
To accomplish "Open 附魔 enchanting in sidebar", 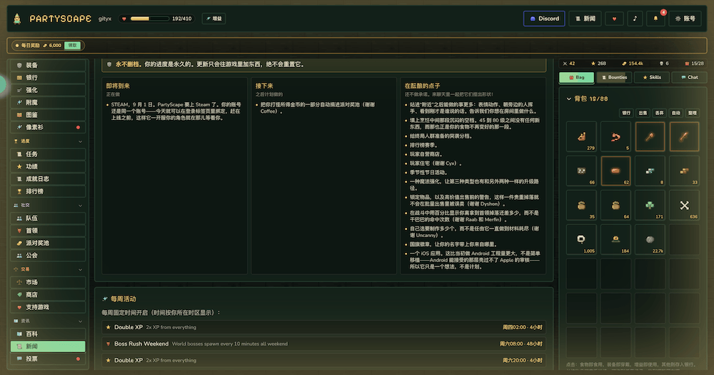I will [x=48, y=103].
